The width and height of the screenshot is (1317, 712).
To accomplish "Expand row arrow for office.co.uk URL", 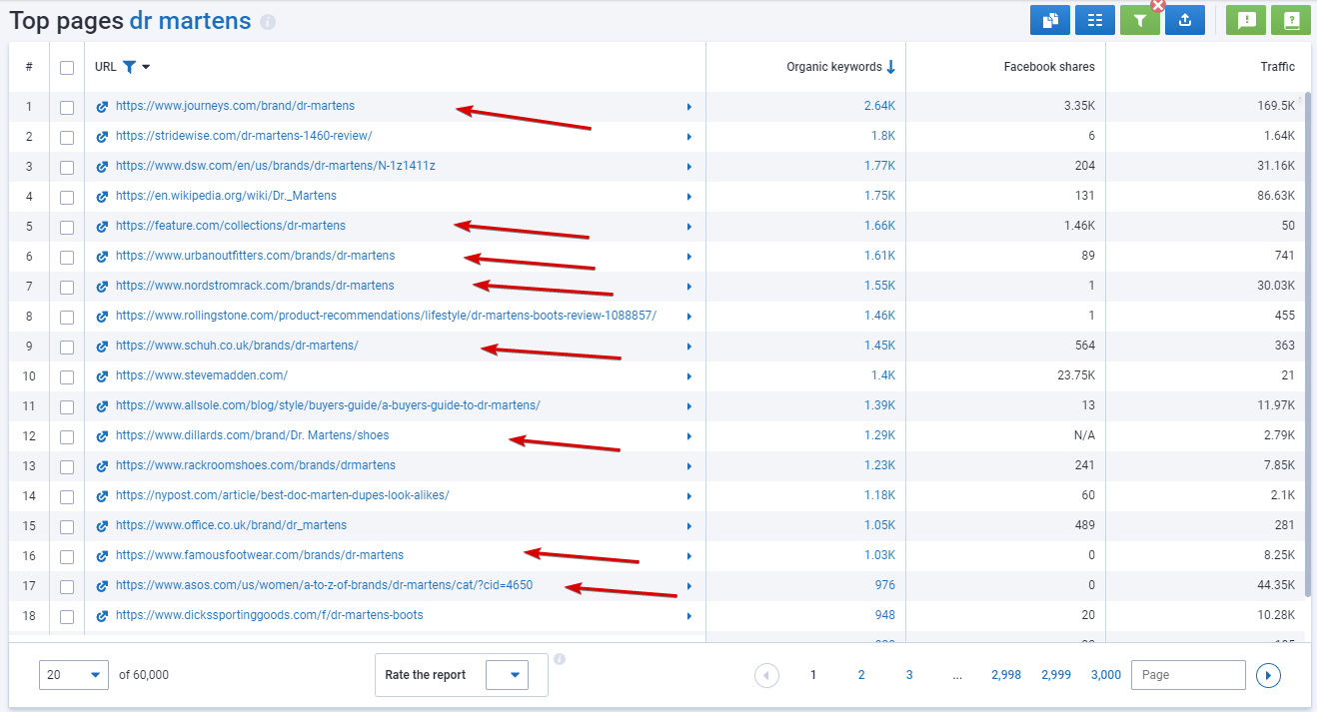I will coord(689,526).
